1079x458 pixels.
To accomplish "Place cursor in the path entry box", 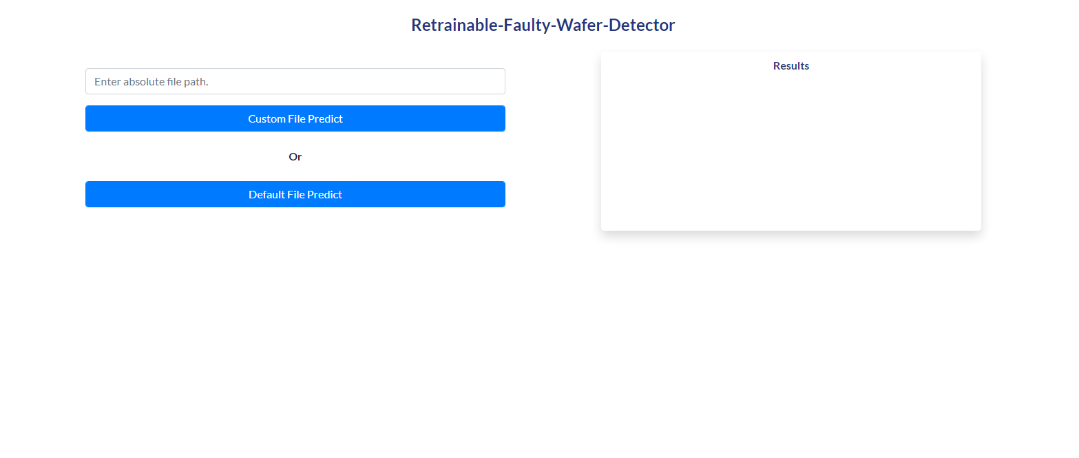I will [x=295, y=81].
